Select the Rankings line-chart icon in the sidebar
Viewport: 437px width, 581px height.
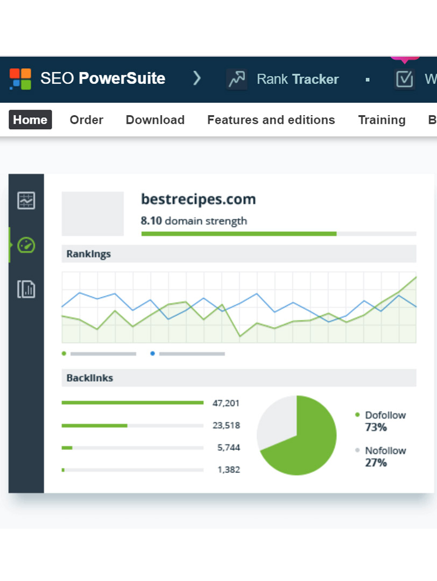coord(26,200)
